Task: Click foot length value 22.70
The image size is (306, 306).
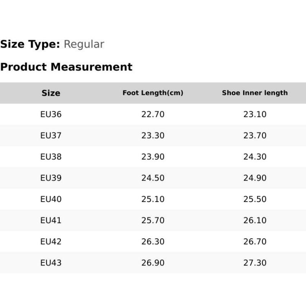Action: tap(153, 114)
